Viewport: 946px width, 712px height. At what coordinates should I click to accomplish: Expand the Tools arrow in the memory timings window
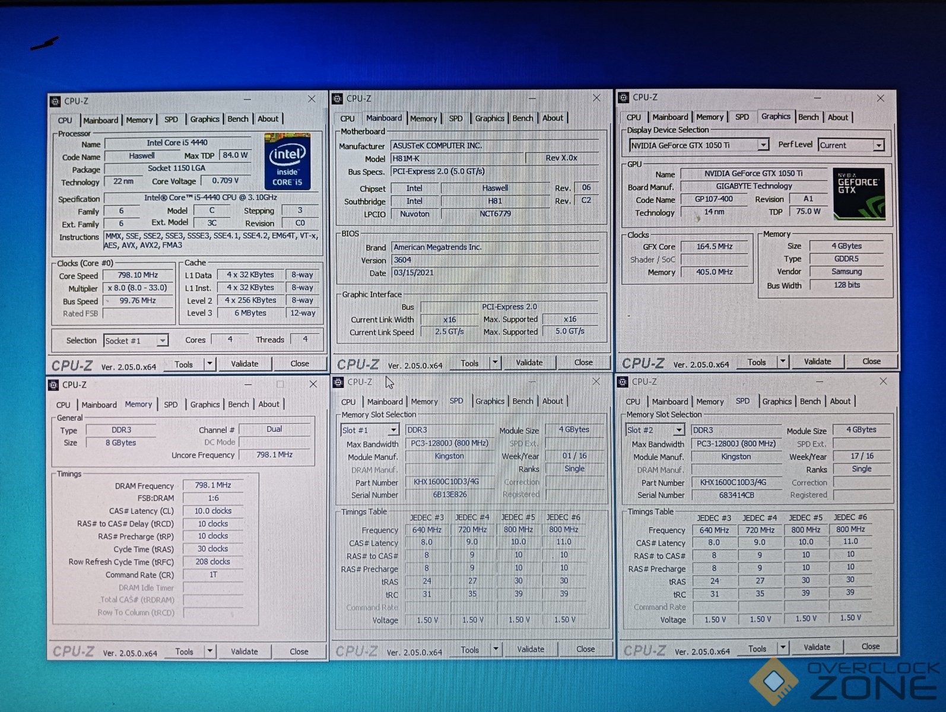pos(209,651)
